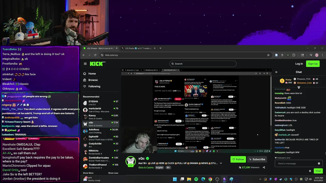326x183 pixels.
Task: Show hidden system tray icons
Action: pos(260,179)
